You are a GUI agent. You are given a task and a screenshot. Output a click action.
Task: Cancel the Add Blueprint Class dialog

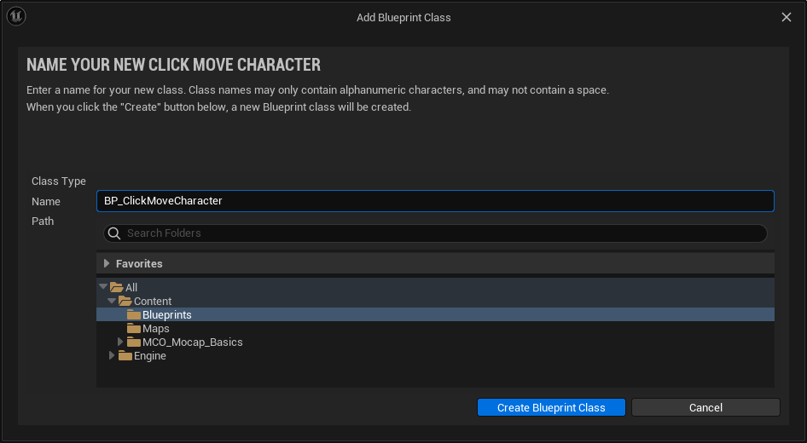click(x=705, y=407)
